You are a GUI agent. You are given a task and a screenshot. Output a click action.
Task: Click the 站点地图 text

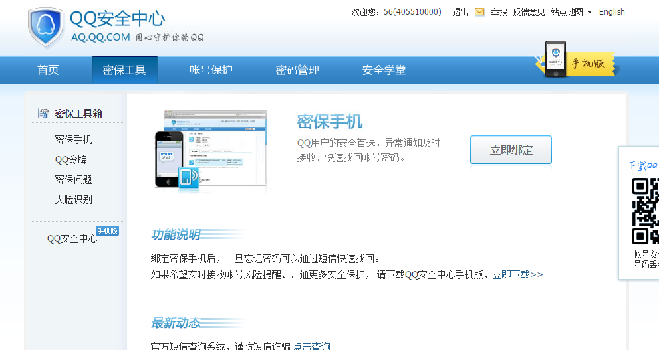point(567,12)
